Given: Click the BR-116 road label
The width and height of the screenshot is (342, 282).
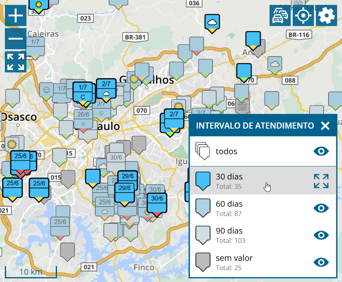Looking at the screenshot, I should point(299,35).
